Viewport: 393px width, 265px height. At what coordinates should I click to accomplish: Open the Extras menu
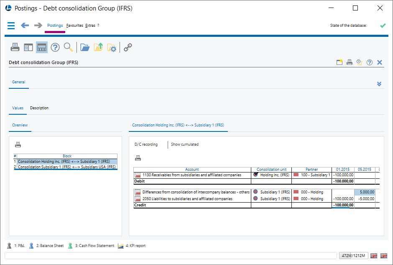pos(90,26)
